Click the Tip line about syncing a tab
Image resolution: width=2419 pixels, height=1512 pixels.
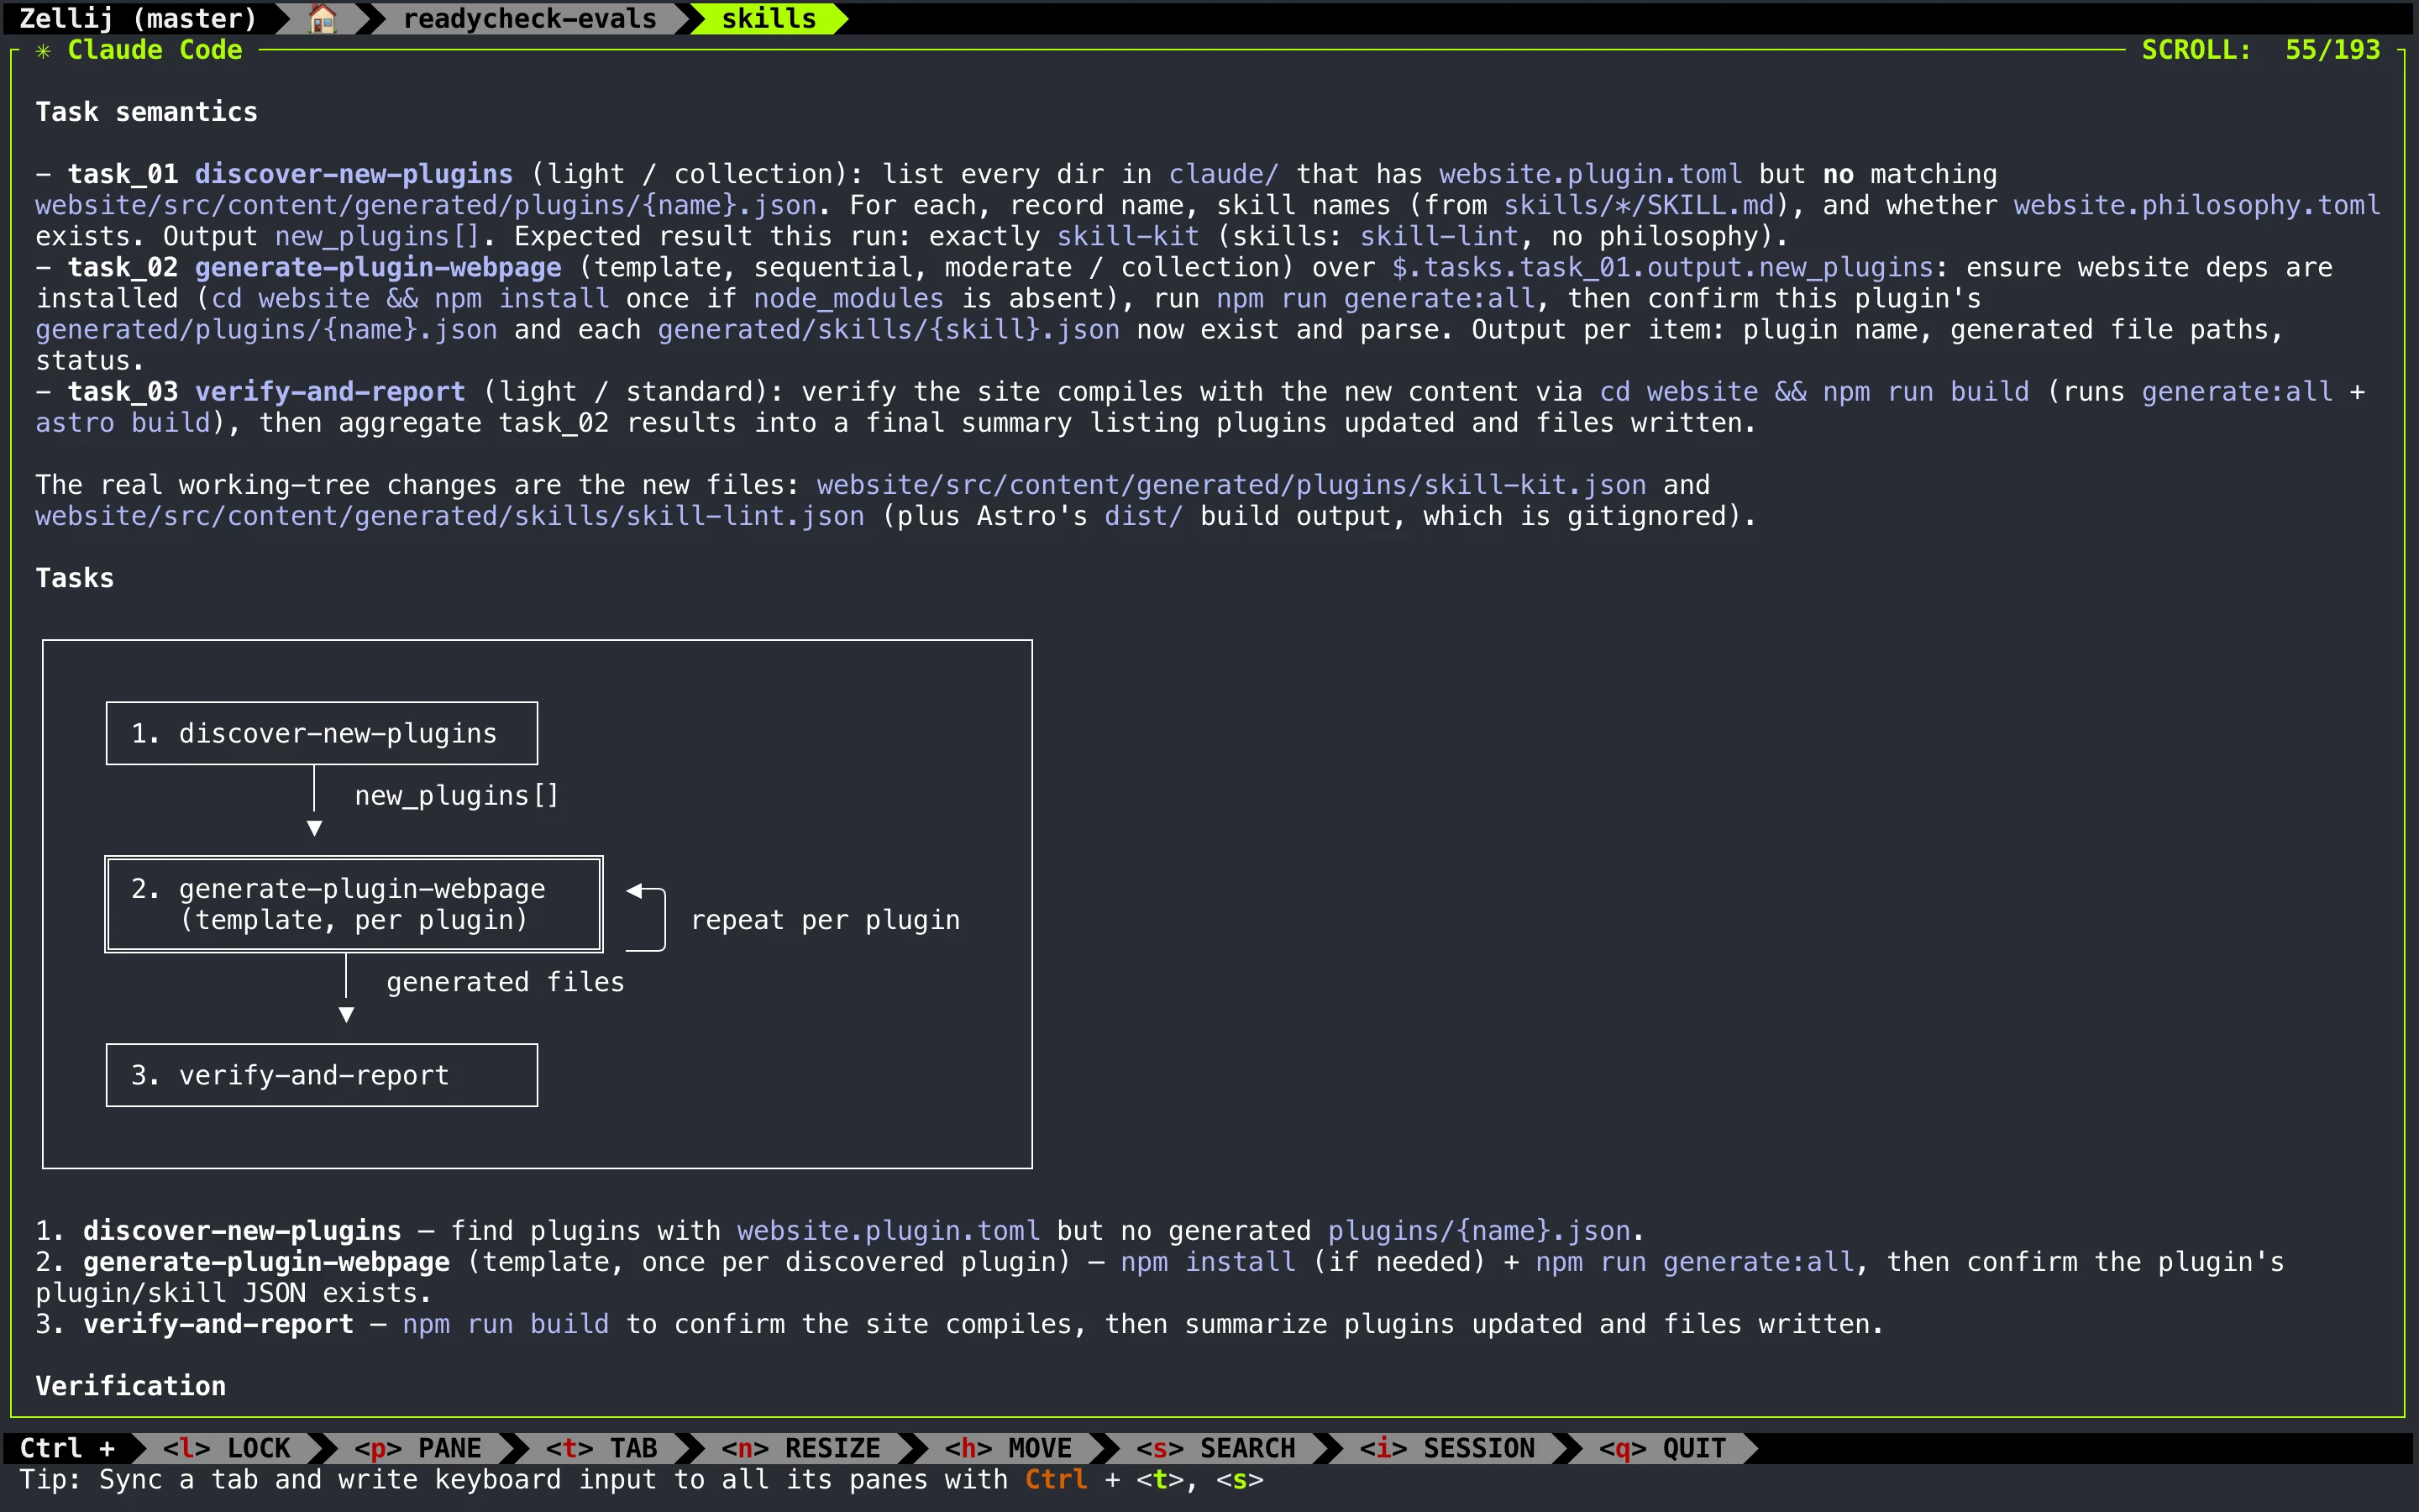[642, 1480]
